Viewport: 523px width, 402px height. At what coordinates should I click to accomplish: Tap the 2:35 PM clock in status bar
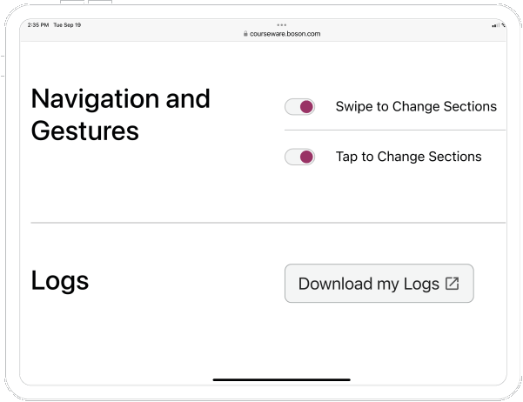pyautogui.click(x=37, y=25)
